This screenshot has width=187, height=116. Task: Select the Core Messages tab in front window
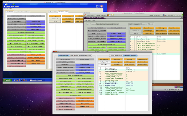click(64, 55)
